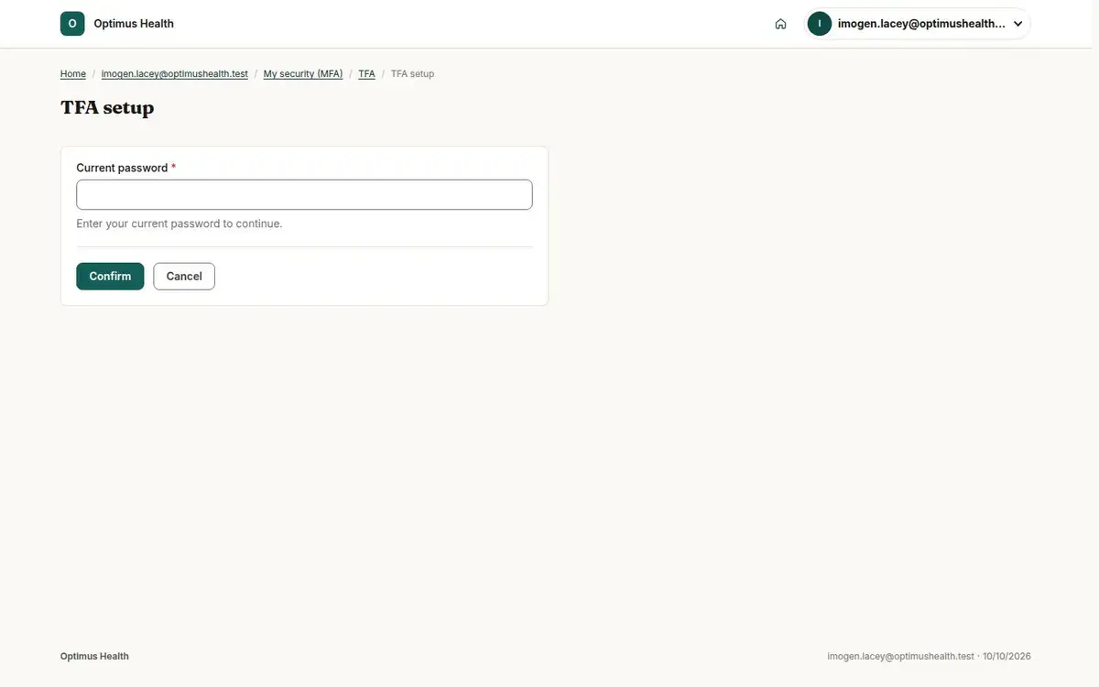Navigate to the TFA breadcrumb link

(x=366, y=73)
